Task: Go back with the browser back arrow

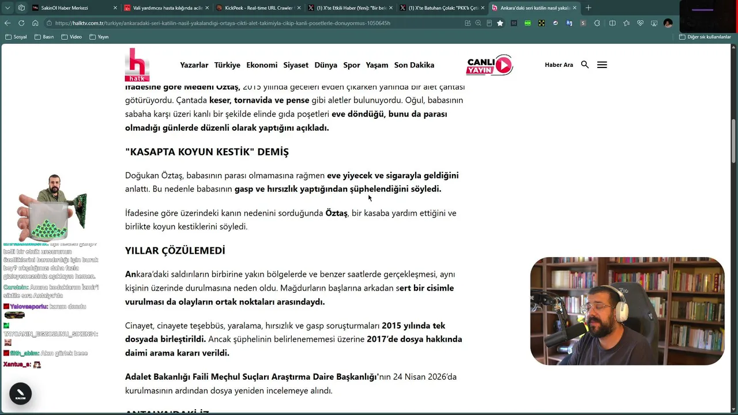Action: click(7, 23)
